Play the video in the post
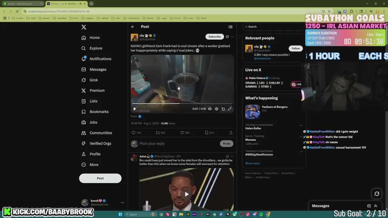 (135, 109)
